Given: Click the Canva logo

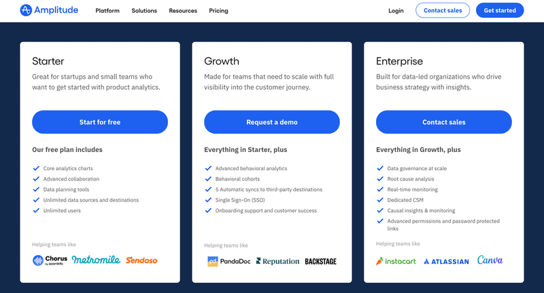Looking at the screenshot, I should point(490,260).
